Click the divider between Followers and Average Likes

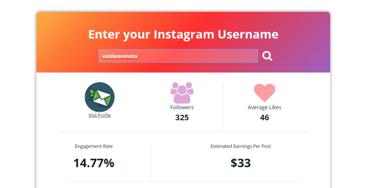click(223, 107)
